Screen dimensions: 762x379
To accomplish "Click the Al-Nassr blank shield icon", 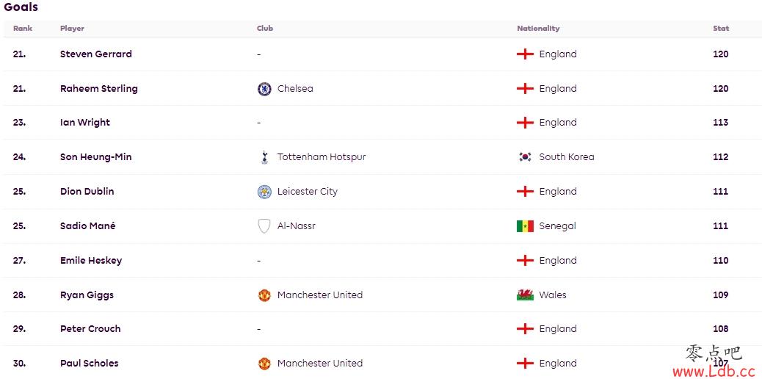I will click(x=264, y=226).
